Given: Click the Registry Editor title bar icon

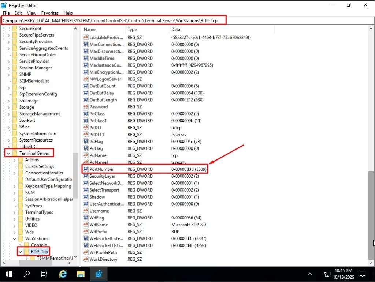Looking at the screenshot, I should coord(4,5).
